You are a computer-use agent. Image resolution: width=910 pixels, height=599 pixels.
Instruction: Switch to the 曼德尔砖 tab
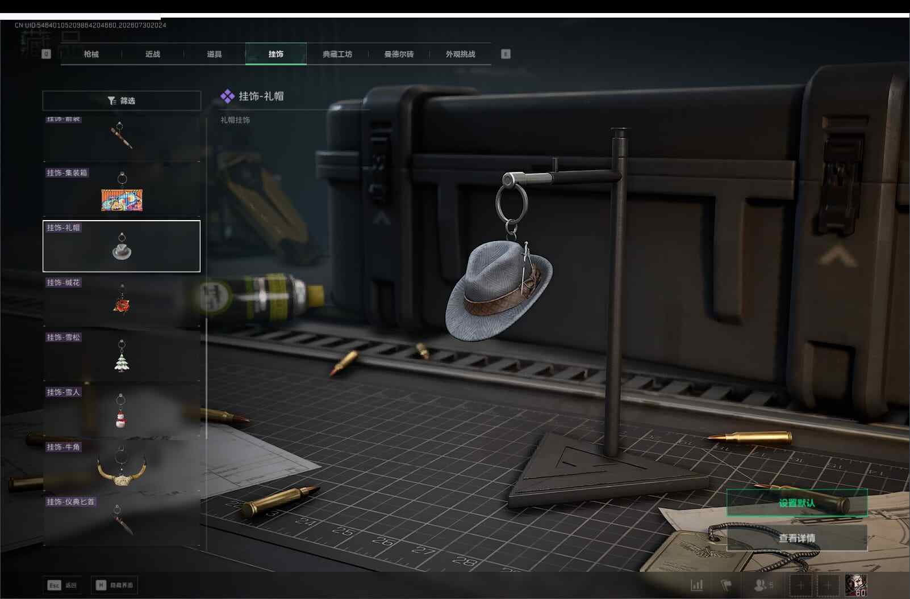pyautogui.click(x=399, y=54)
